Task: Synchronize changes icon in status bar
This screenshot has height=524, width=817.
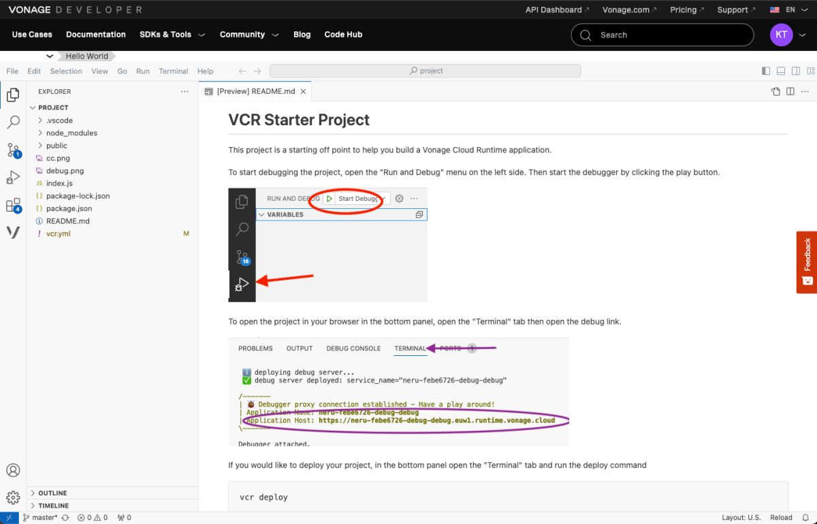Action: pos(65,518)
